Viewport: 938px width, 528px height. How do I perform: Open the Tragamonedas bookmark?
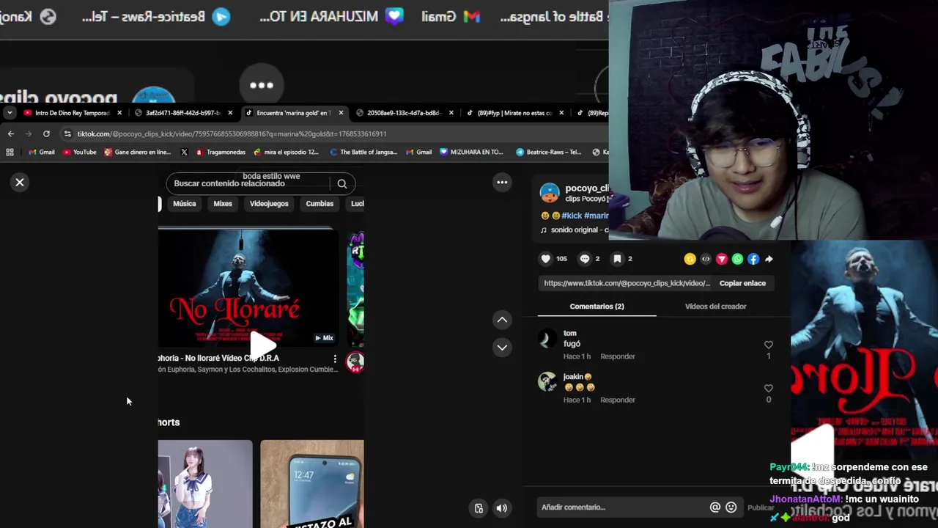pos(221,153)
